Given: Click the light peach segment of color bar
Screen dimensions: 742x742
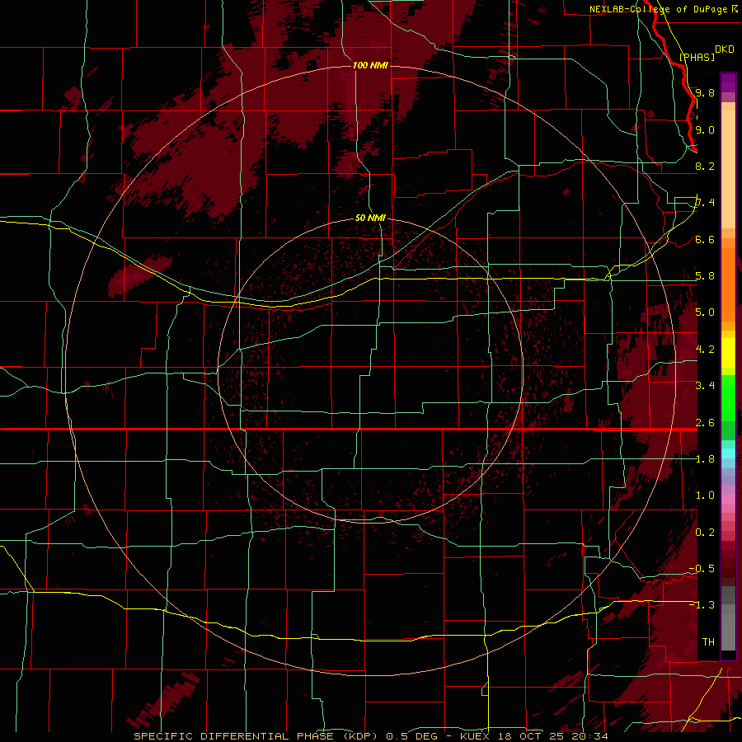Looking at the screenshot, I should [728, 171].
